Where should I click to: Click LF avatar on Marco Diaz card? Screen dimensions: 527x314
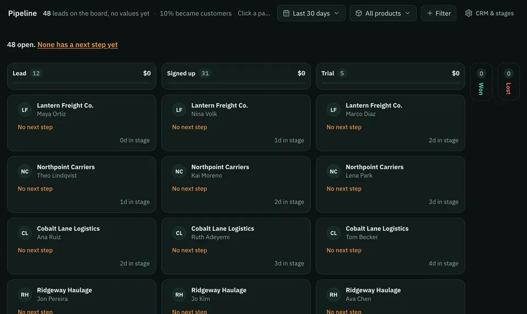coord(333,110)
